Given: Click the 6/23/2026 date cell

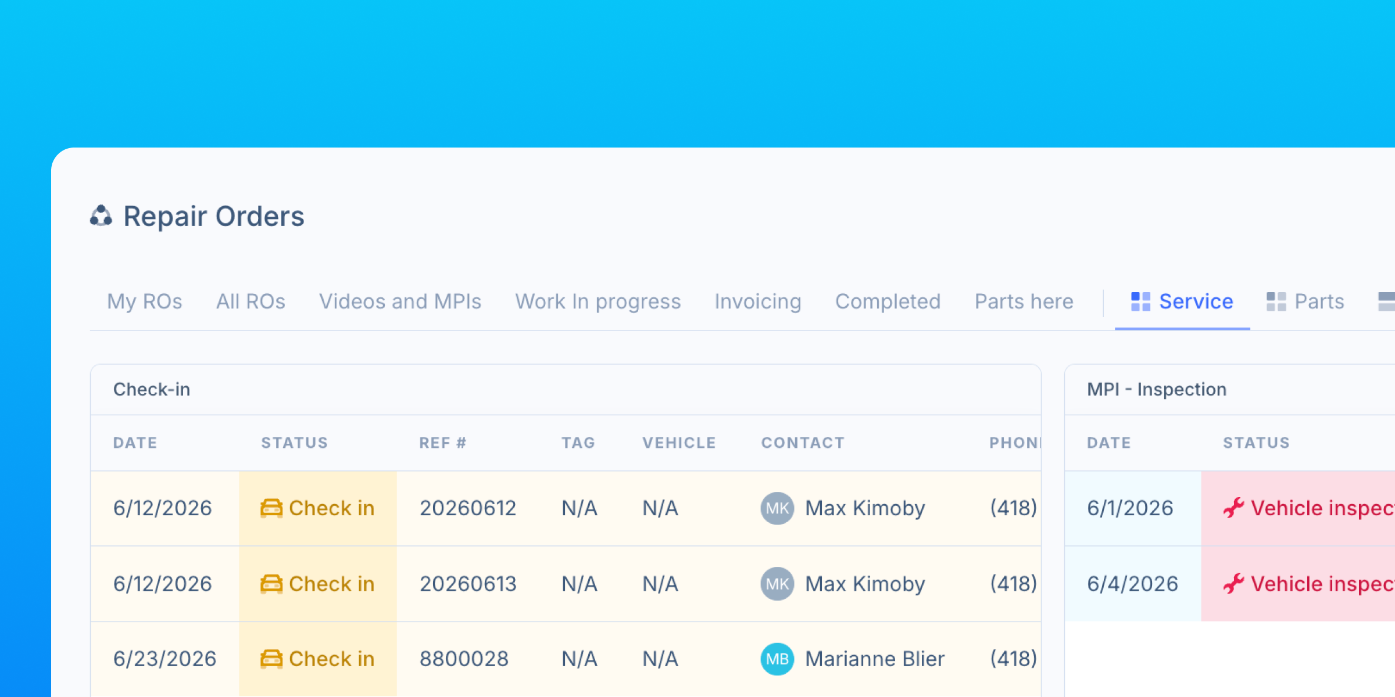Looking at the screenshot, I should point(164,659).
